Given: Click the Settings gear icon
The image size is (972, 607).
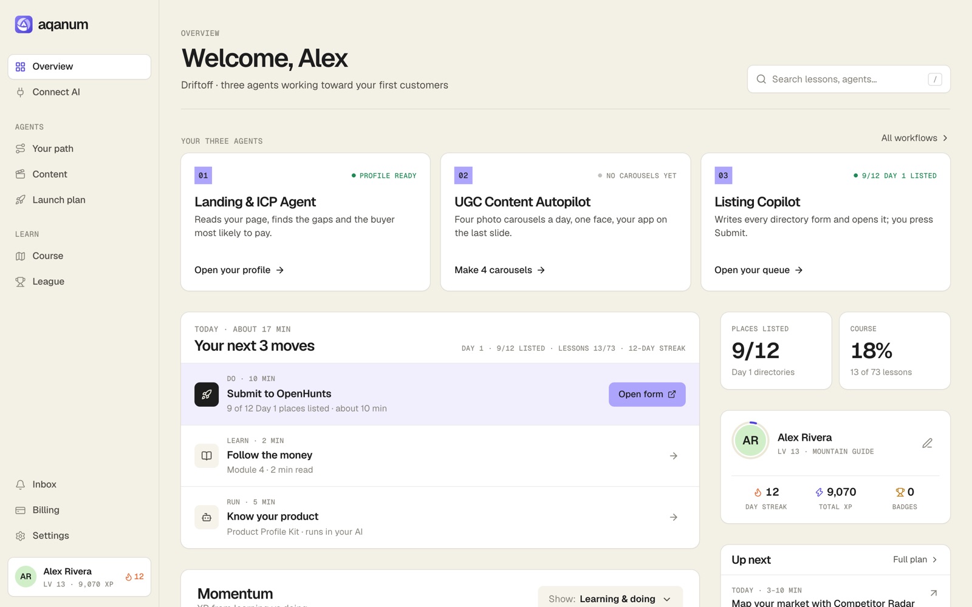Looking at the screenshot, I should pos(21,536).
